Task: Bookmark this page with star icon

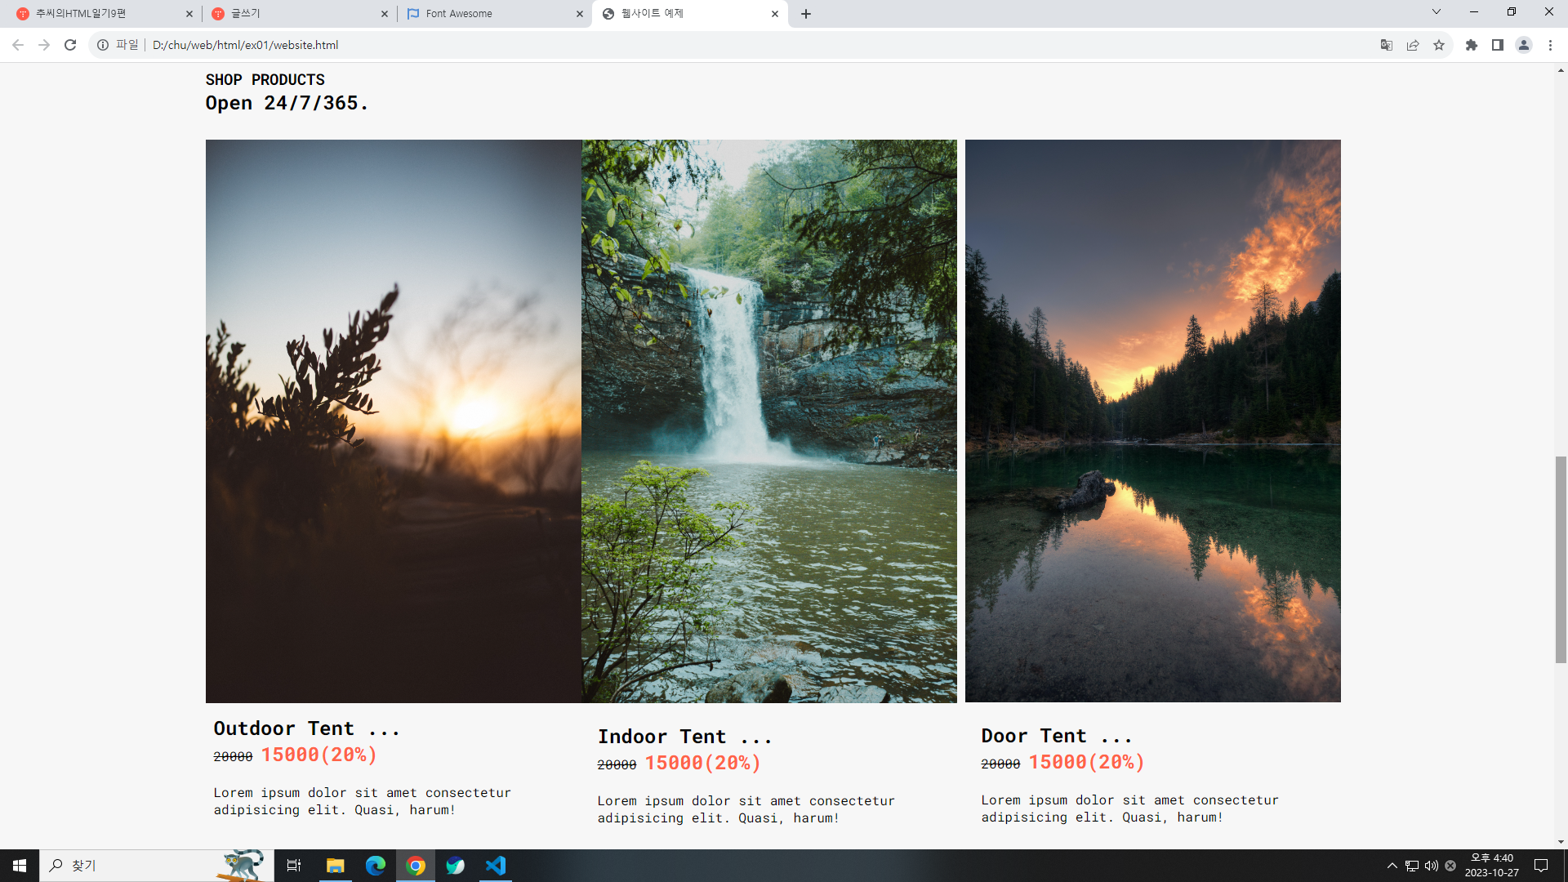Action: coord(1439,45)
